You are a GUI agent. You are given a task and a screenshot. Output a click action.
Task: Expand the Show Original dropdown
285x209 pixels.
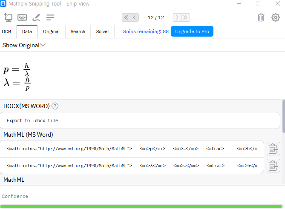click(24, 45)
